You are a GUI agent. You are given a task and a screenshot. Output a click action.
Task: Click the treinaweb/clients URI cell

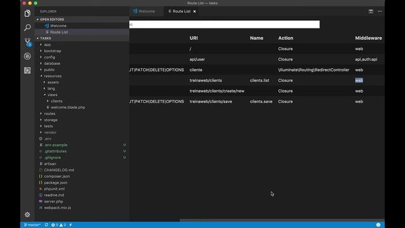point(206,80)
